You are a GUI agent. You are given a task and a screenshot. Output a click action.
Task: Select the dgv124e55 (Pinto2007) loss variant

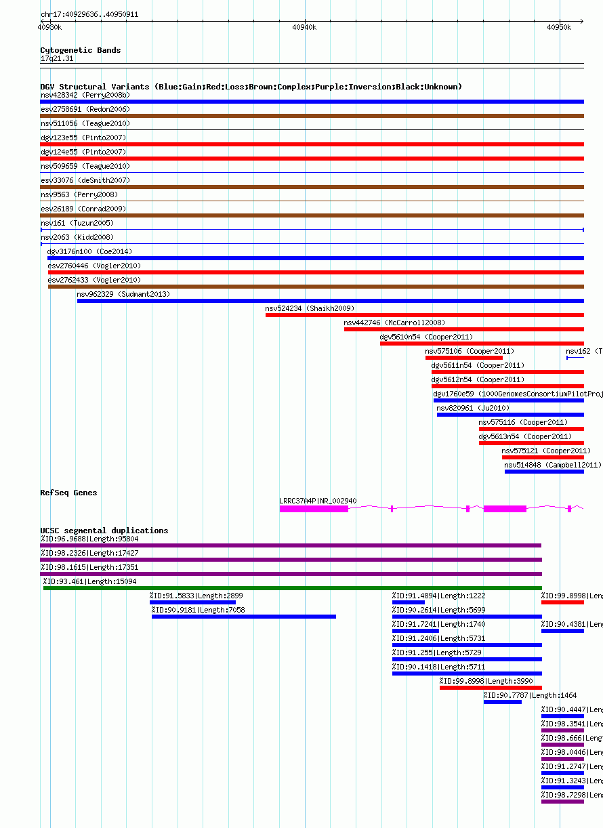[x=312, y=159]
